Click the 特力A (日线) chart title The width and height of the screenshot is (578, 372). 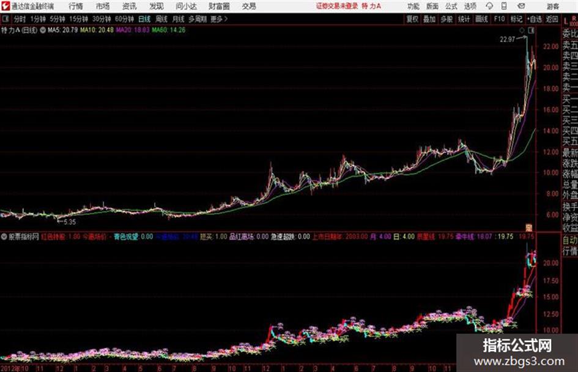(x=19, y=30)
